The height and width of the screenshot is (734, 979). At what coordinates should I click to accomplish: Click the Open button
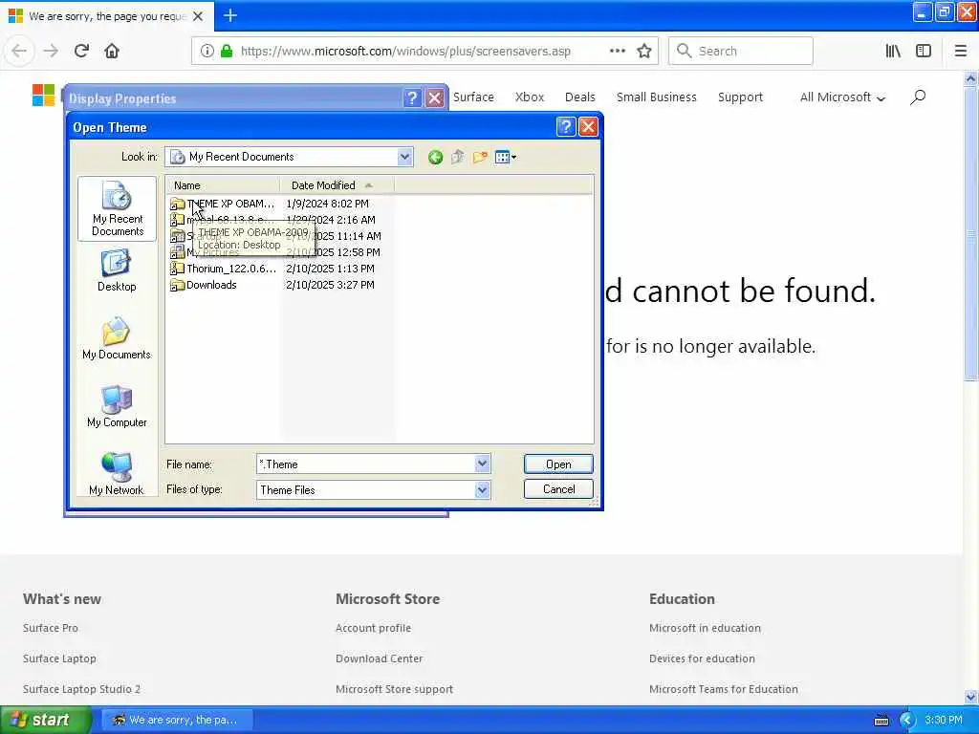[x=558, y=464]
